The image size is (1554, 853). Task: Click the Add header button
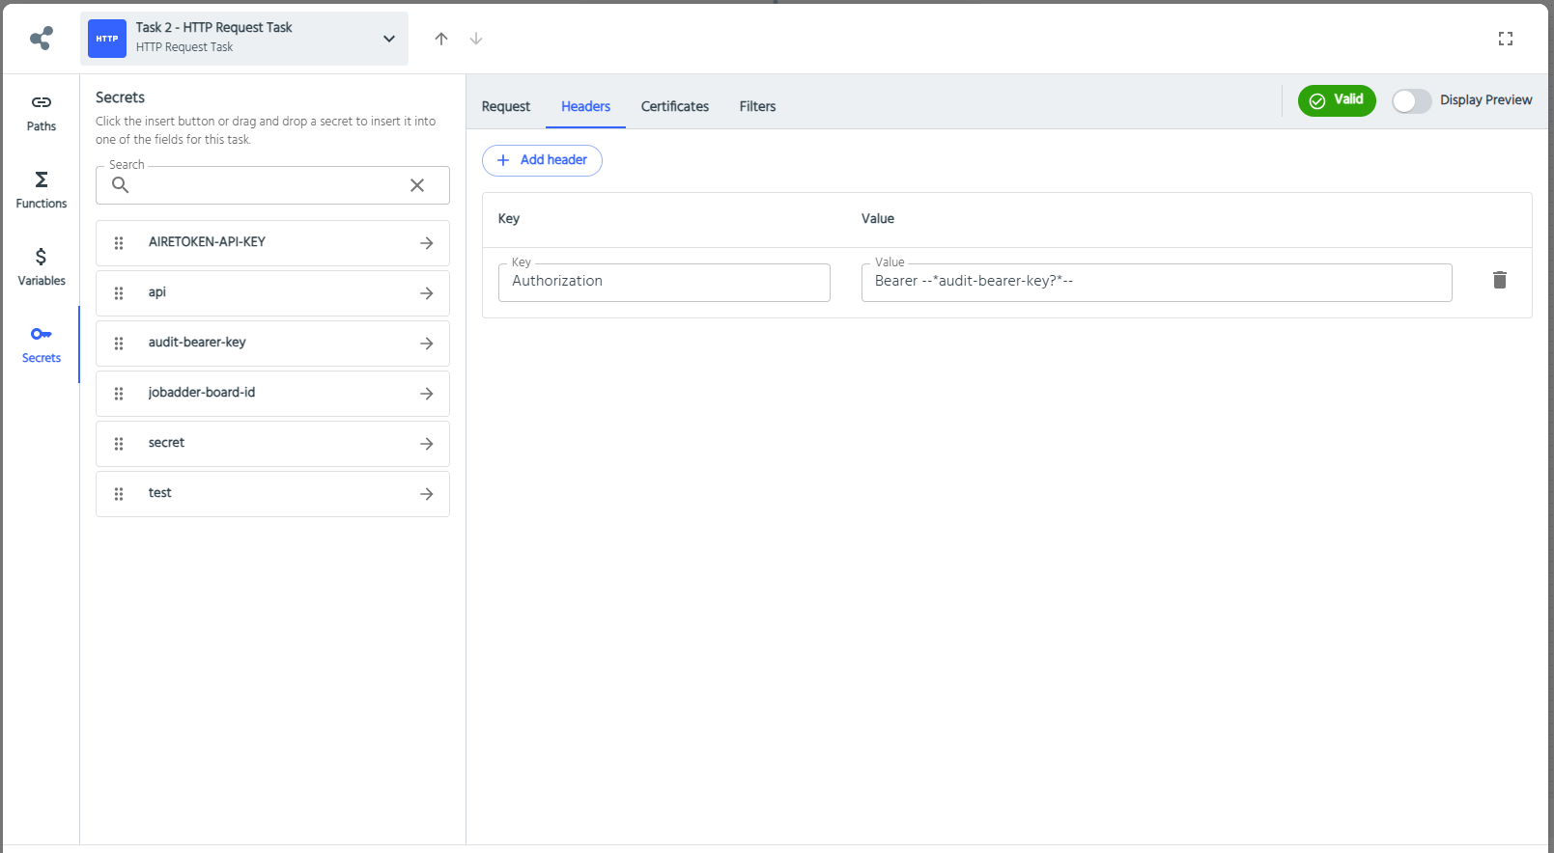(x=542, y=160)
